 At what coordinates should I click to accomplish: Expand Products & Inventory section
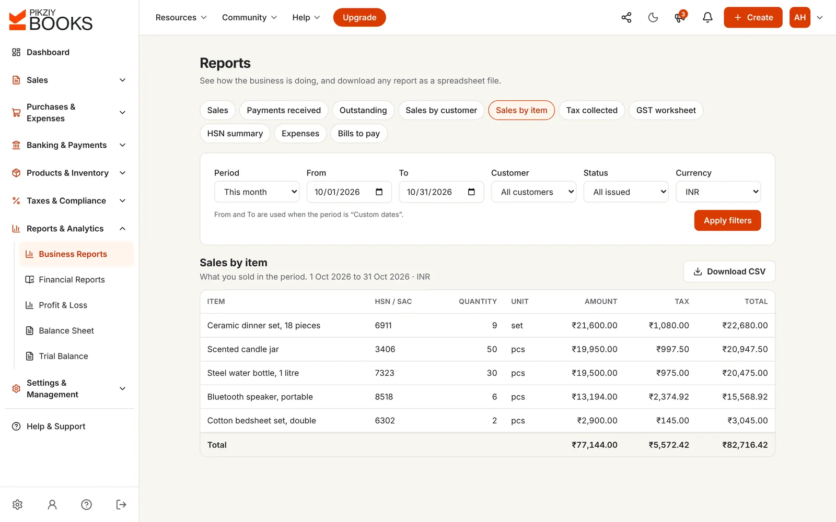pyautogui.click(x=69, y=173)
